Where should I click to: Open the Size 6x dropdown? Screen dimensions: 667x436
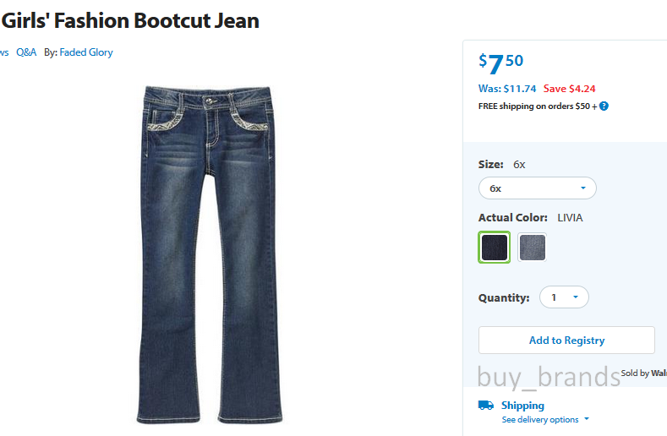pos(538,188)
